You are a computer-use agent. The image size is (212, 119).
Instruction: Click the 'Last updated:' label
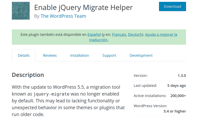click(x=145, y=86)
